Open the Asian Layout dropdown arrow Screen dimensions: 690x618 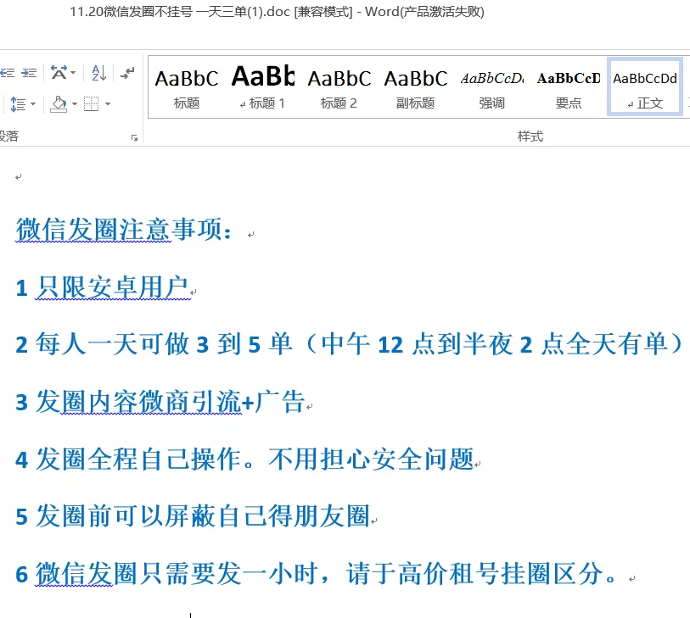click(73, 74)
